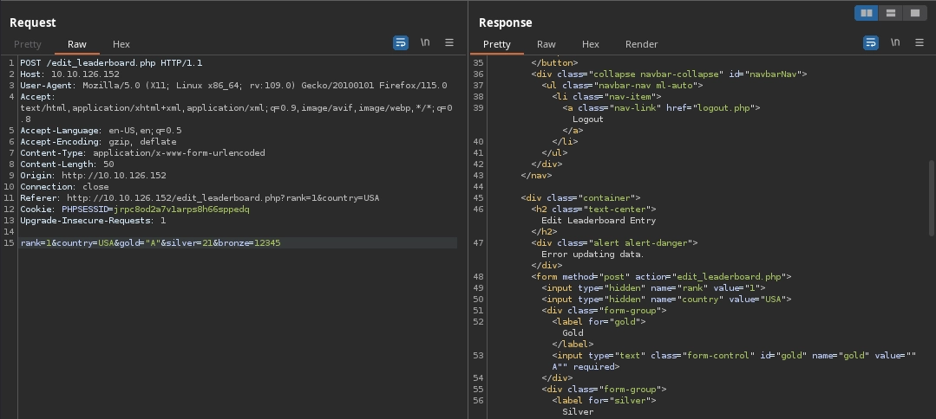
Task: Show non-printable characters in Request panel
Action: coord(425,42)
